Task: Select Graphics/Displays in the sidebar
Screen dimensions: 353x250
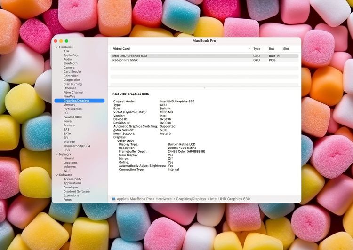Action: click(x=80, y=101)
